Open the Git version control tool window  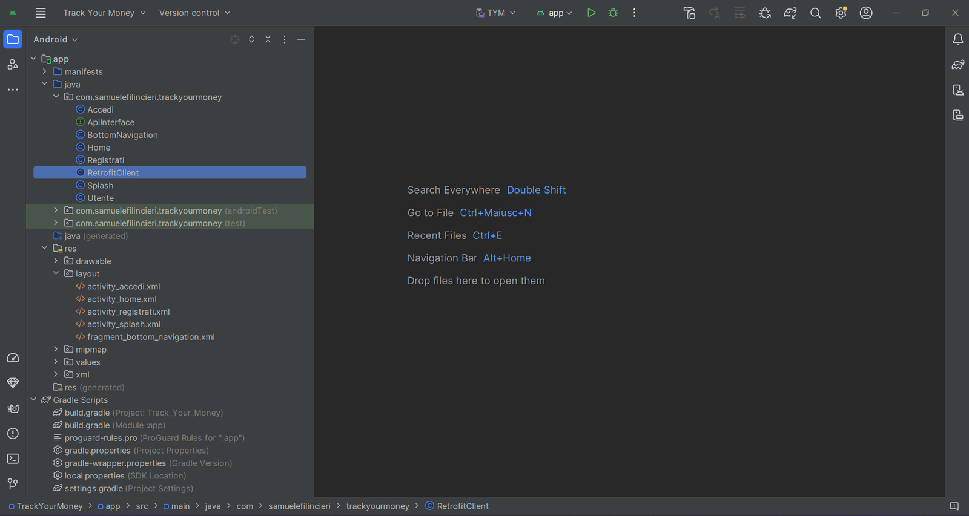(13, 483)
